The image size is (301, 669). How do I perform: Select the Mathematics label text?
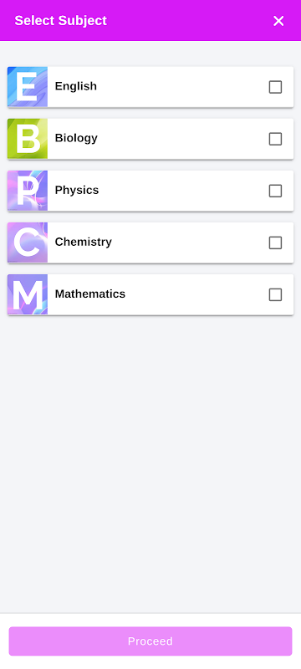point(90,294)
